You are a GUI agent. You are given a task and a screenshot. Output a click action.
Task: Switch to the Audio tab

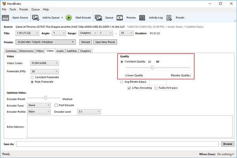(60, 51)
